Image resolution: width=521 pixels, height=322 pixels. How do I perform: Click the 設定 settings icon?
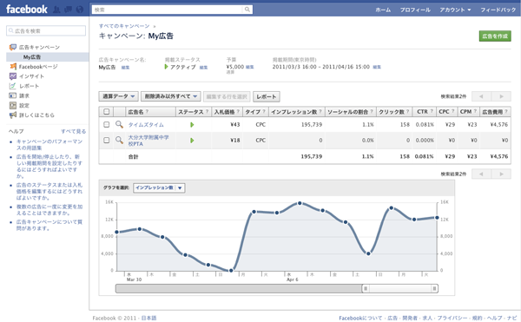(x=13, y=106)
